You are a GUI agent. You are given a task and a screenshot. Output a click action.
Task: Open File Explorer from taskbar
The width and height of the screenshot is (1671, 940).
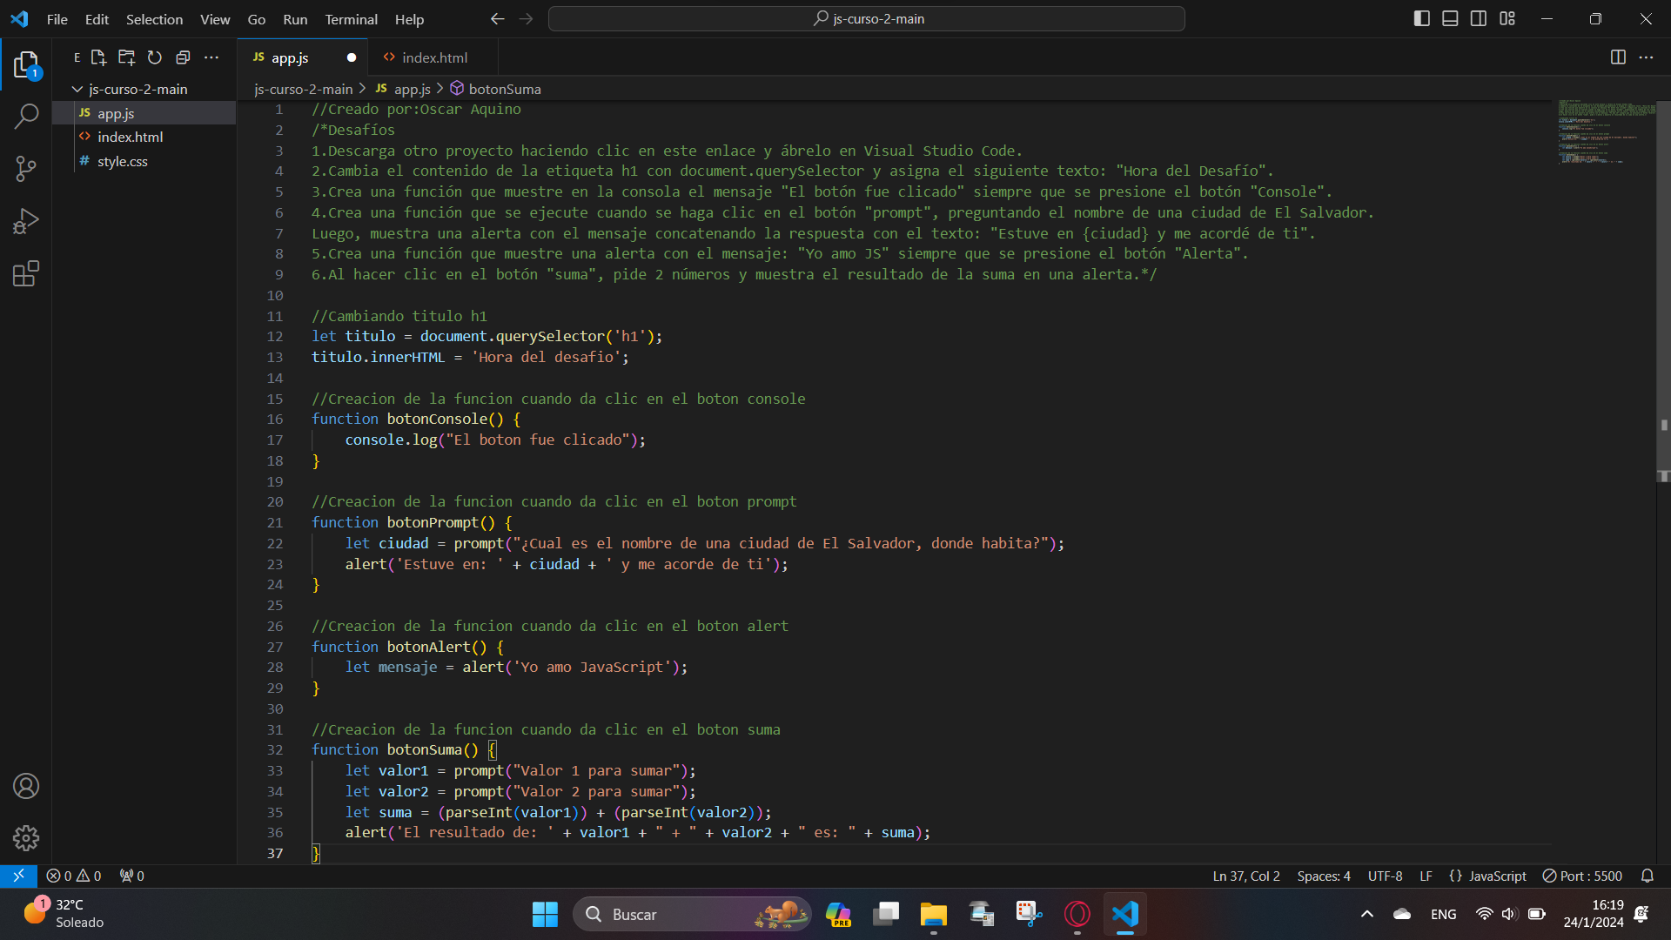(934, 915)
